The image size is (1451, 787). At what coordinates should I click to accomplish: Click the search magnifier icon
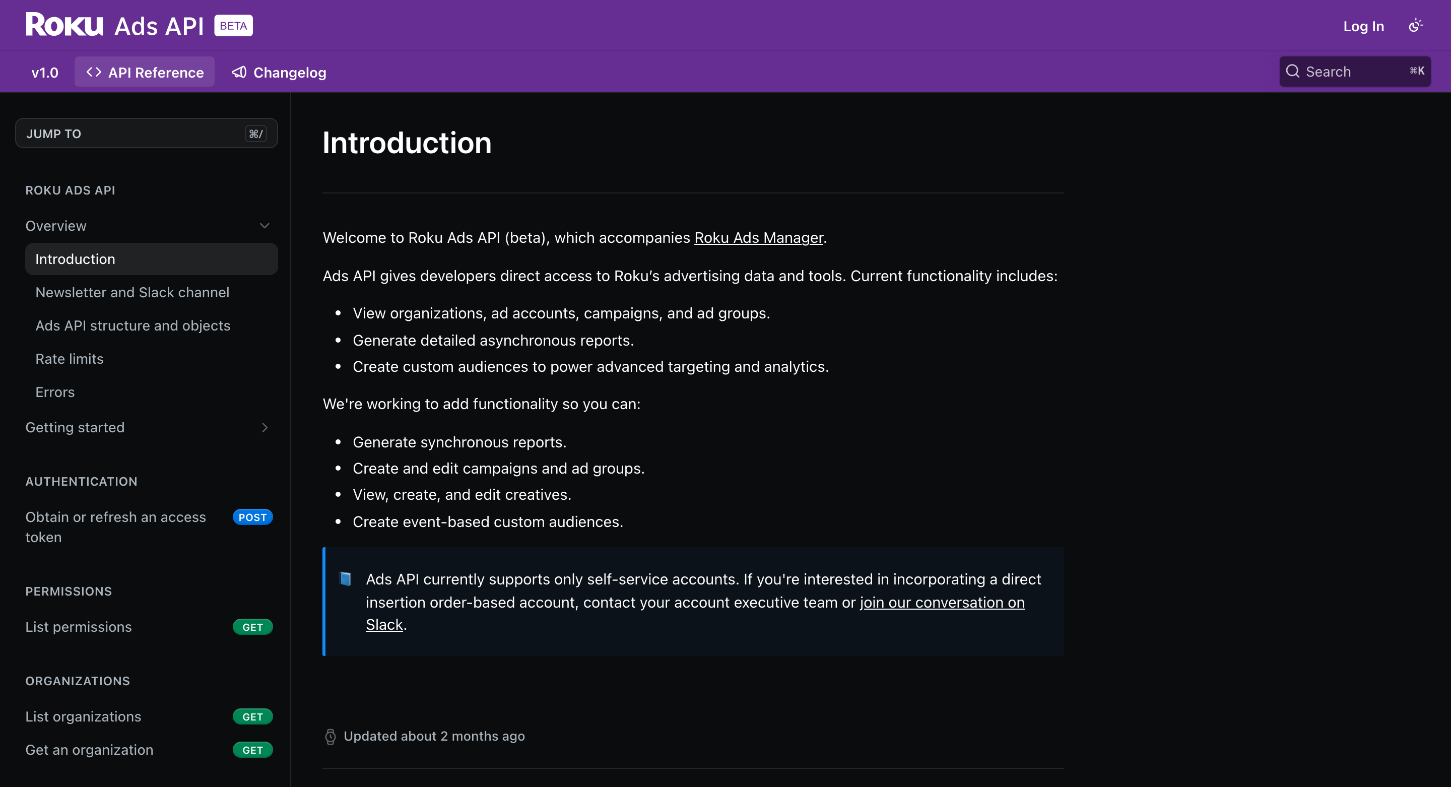click(1292, 72)
